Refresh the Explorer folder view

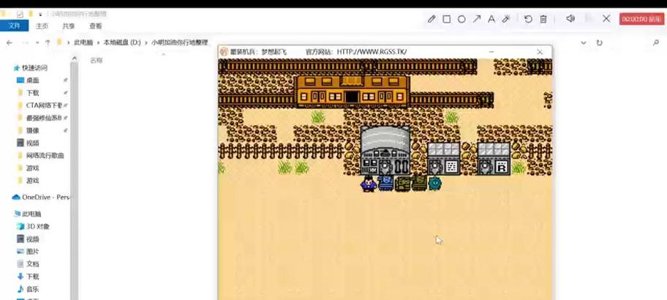pos(600,42)
